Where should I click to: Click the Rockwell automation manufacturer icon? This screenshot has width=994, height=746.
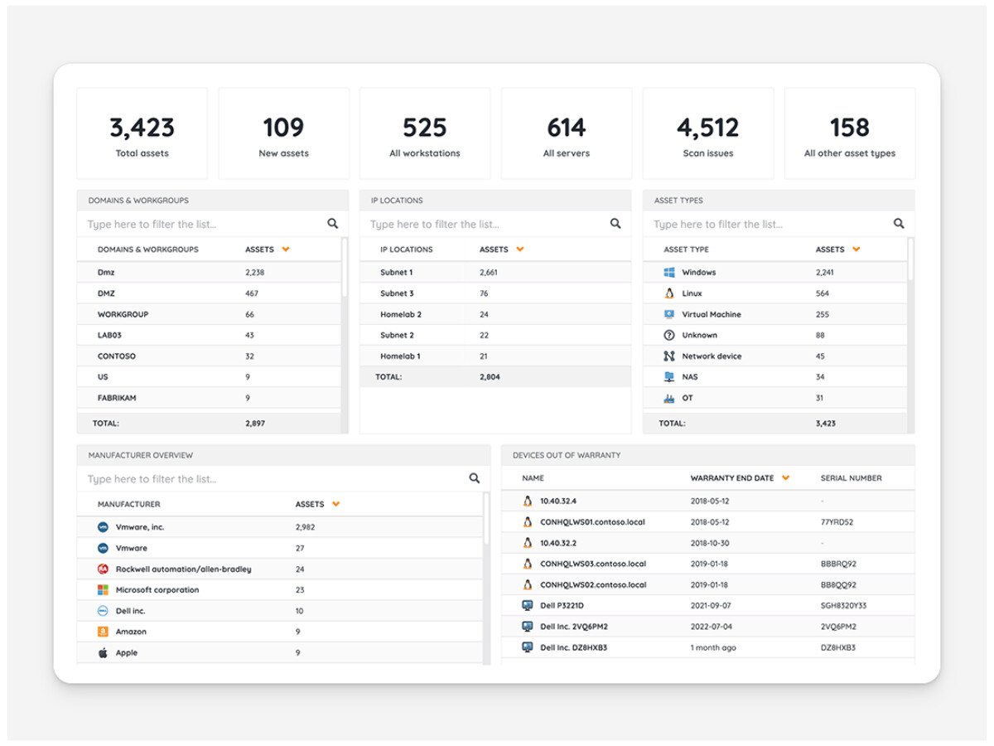pos(104,569)
